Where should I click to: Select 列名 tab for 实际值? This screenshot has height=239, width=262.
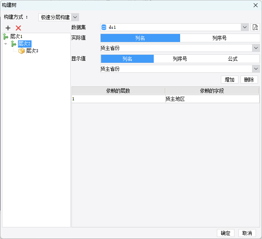[x=140, y=38]
